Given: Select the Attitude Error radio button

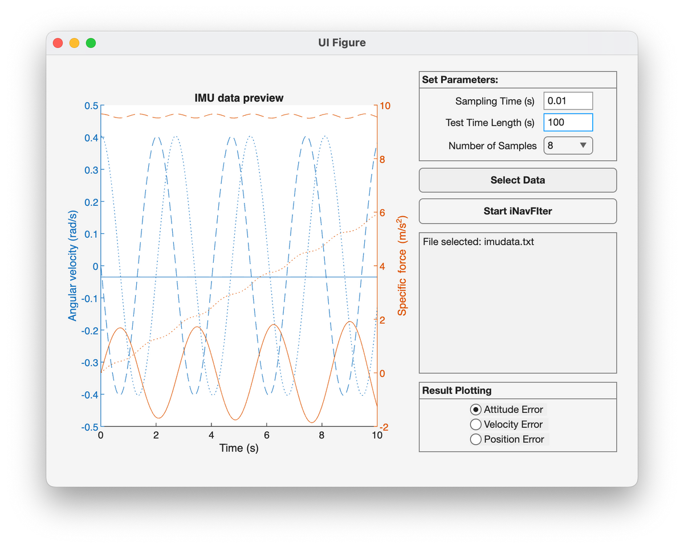Looking at the screenshot, I should (x=475, y=409).
